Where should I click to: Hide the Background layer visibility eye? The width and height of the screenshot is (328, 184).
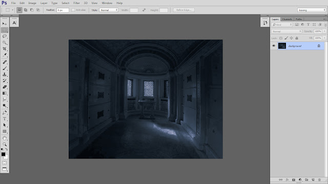point(274,46)
